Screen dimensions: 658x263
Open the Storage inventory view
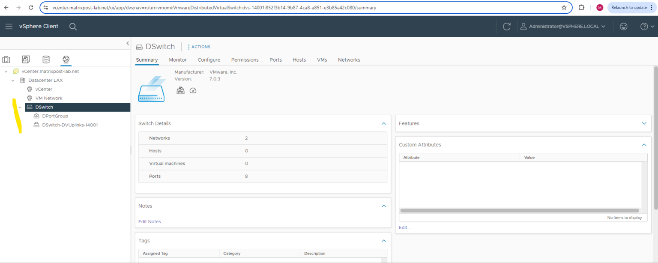point(46,59)
